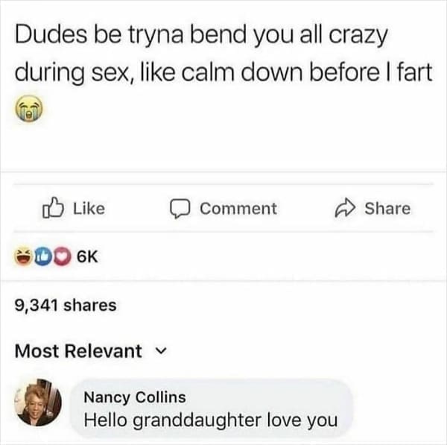Open the Most Relevant sort dropdown
Image resolution: width=447 pixels, height=445 pixels.
(x=91, y=350)
